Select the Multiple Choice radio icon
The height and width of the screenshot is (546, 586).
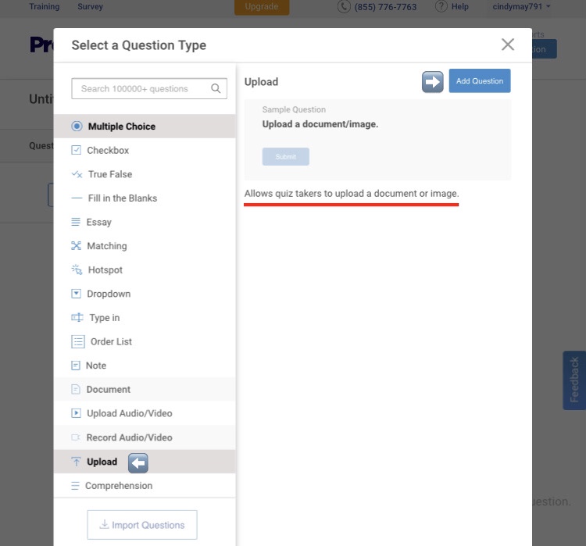77,127
